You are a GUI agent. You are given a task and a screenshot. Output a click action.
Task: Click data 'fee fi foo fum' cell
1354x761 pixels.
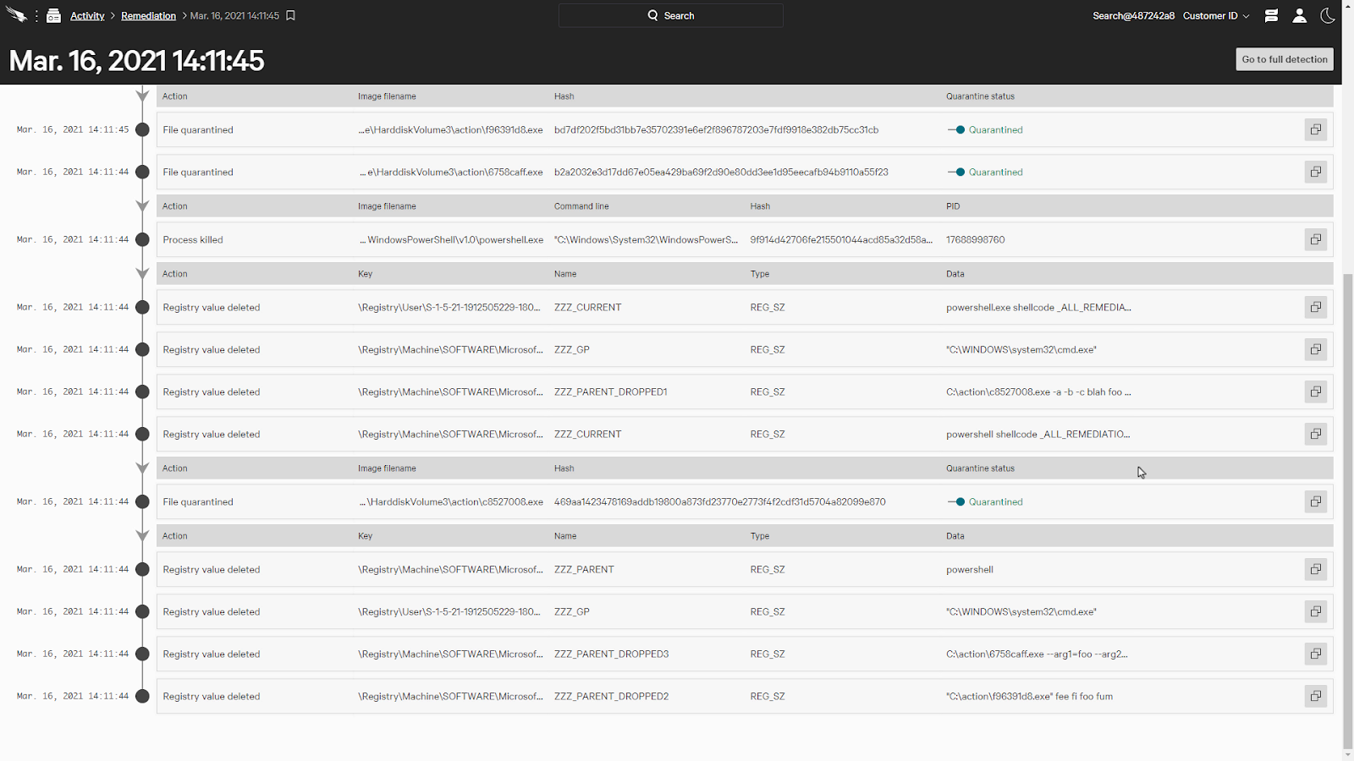click(1029, 696)
